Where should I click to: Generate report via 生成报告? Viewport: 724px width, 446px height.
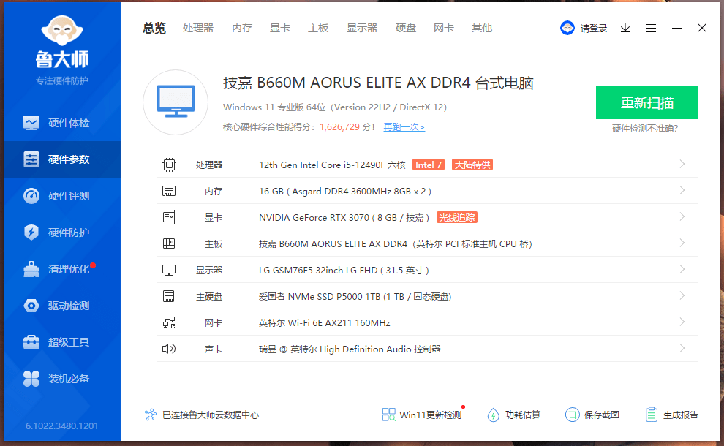point(671,415)
